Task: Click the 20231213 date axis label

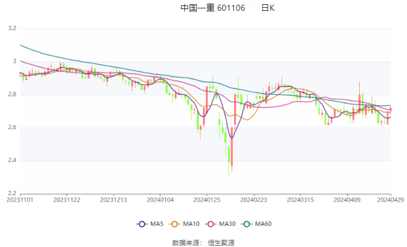Action: point(113,200)
